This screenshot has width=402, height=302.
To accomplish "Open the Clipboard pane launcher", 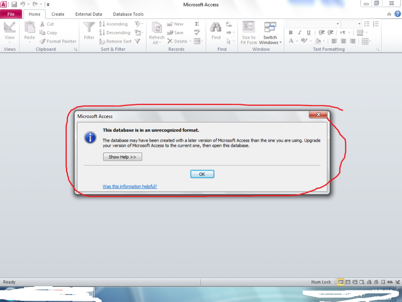I will [76, 49].
